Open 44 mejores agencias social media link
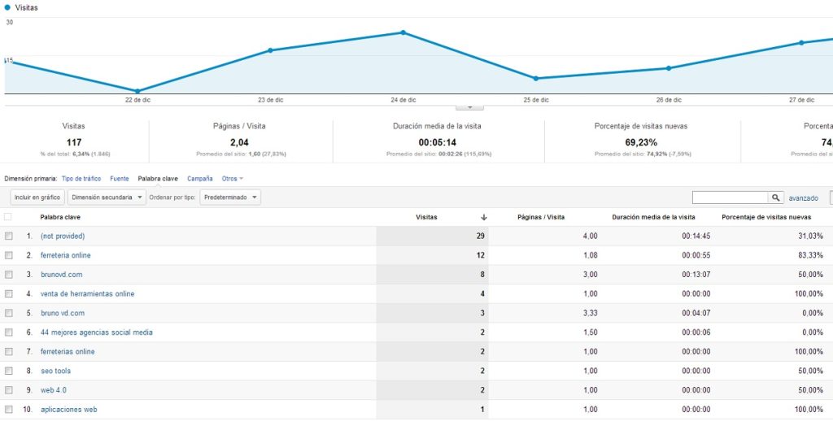 (96, 332)
